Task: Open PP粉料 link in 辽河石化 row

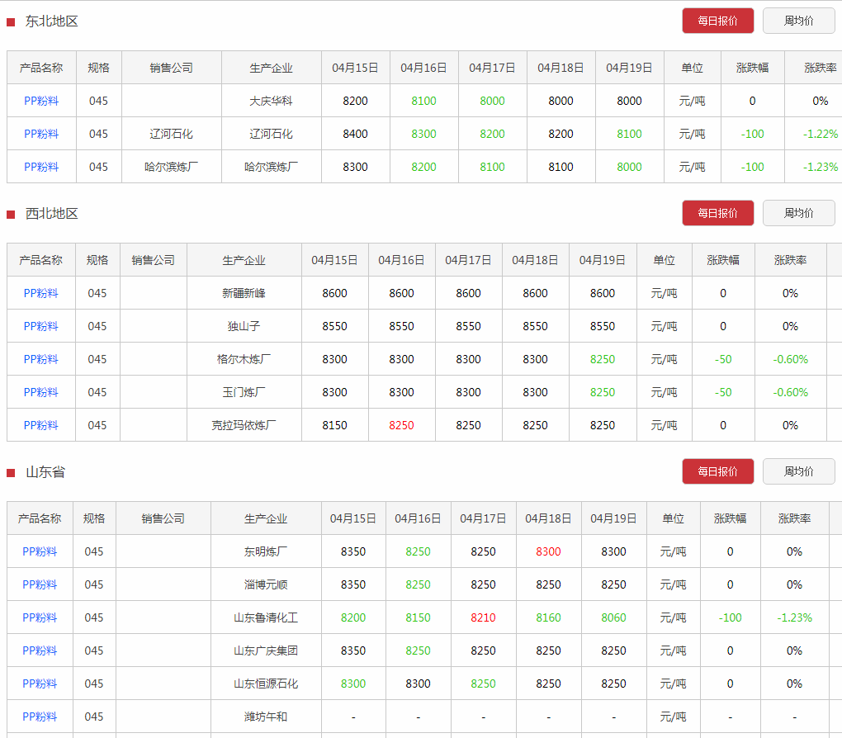Action: (41, 134)
